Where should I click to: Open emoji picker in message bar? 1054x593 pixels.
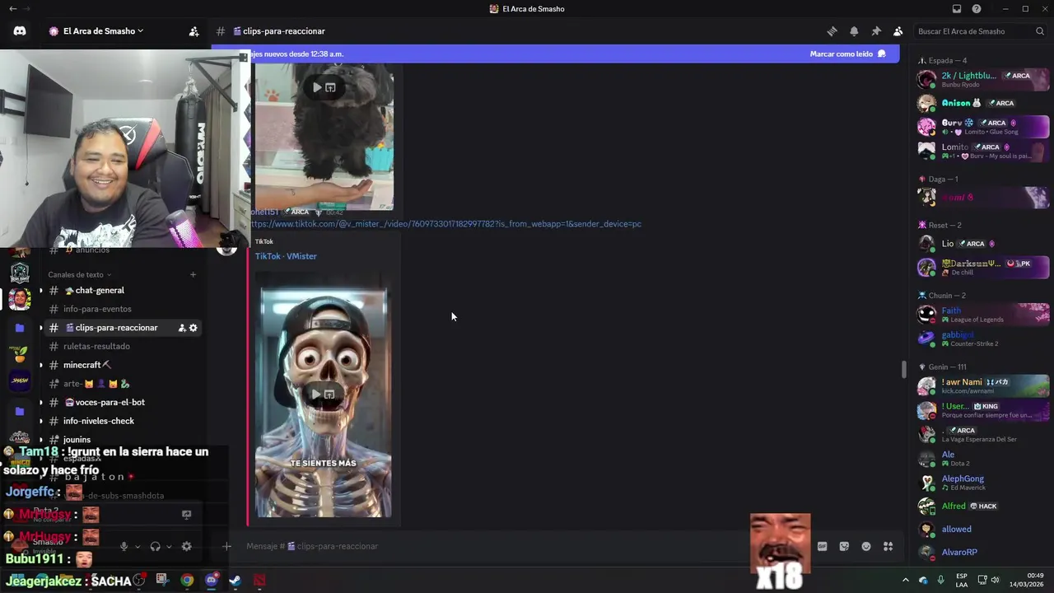[x=866, y=546]
